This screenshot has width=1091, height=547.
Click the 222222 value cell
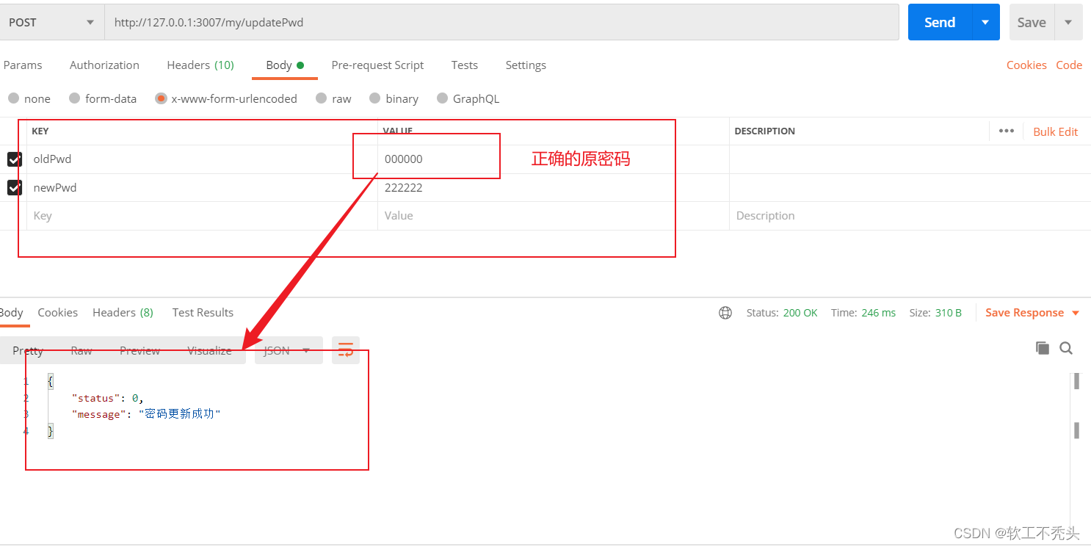(554, 187)
